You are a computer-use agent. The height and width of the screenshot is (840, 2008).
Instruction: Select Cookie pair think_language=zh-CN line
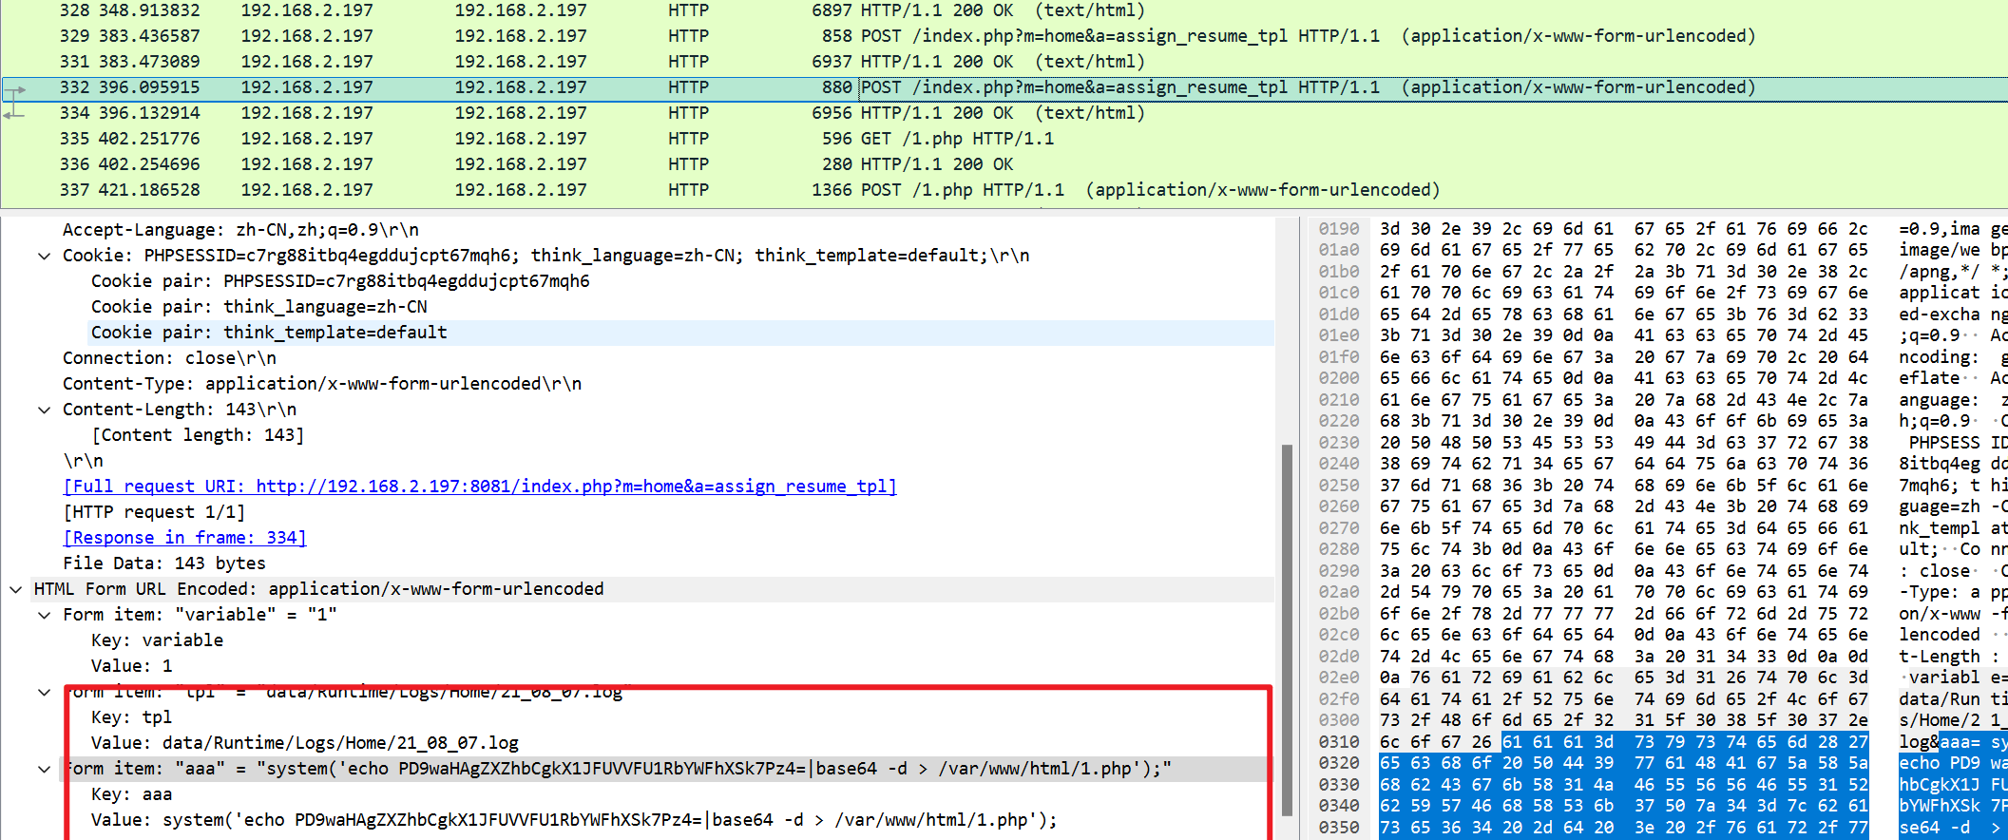click(259, 307)
